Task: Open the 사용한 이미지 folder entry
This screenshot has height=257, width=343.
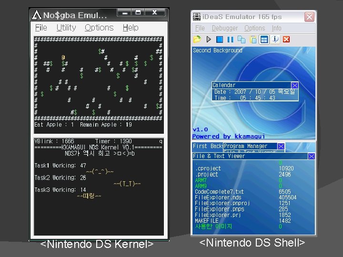Action: coord(213,226)
